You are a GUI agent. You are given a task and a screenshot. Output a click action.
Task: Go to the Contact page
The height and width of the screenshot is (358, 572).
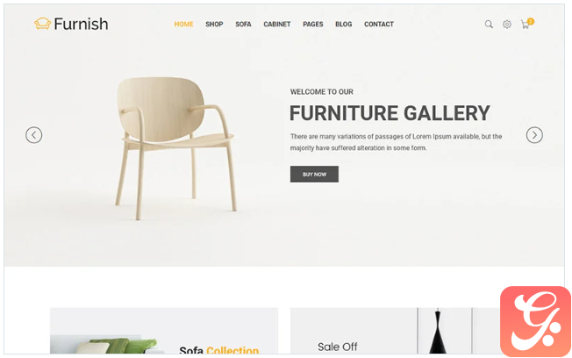tap(379, 25)
